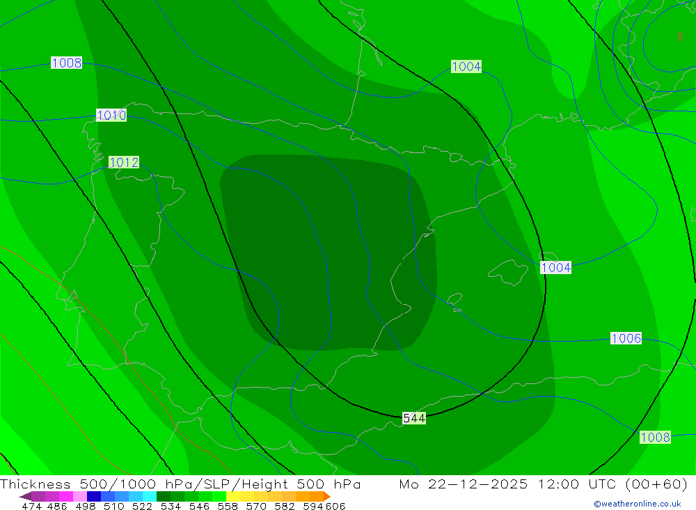This screenshot has height=510, width=696.
Task: Click the brightest lime green legend swatch
Action: point(219,496)
